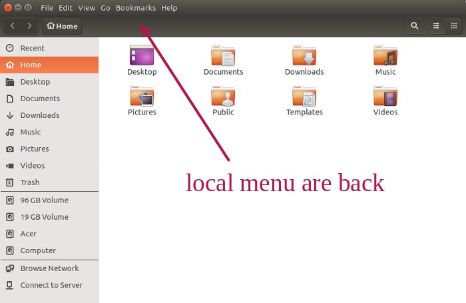The image size is (466, 303).
Task: Select Home in the sidebar
Action: [x=49, y=65]
